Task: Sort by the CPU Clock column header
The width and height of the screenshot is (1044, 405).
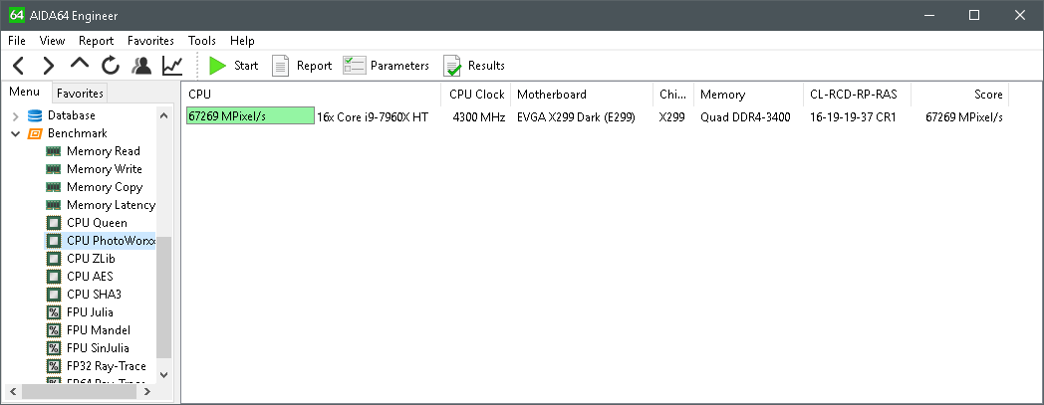Action: [476, 95]
